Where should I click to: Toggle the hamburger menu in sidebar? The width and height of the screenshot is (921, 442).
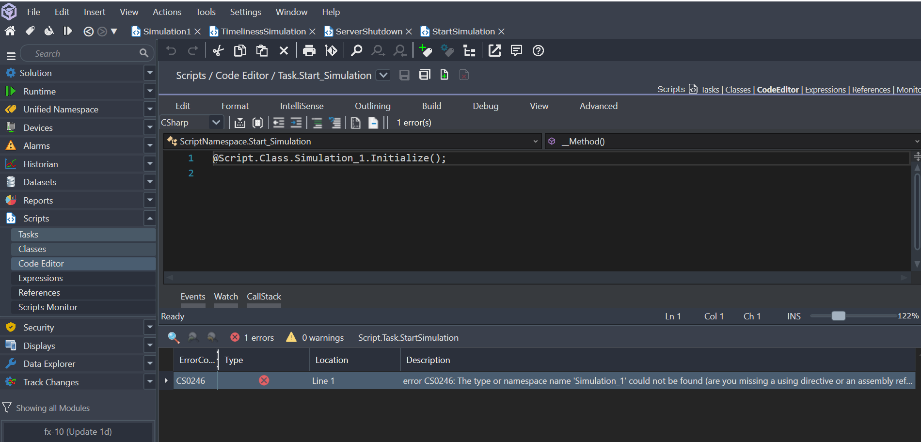coord(11,55)
